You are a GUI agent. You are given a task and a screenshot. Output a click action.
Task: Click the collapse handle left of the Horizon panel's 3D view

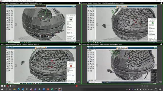pyautogui.click(x=97, y=25)
